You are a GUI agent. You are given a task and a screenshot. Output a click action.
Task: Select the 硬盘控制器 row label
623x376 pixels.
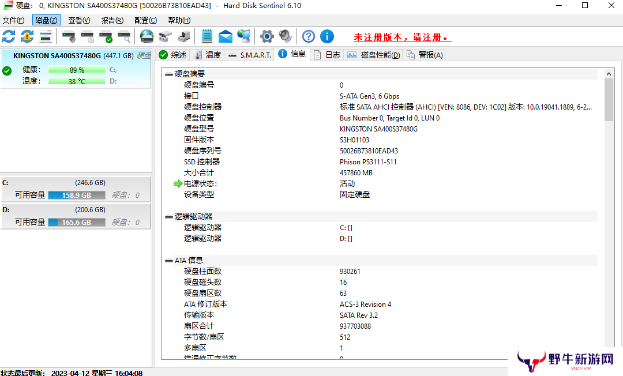[x=202, y=107]
